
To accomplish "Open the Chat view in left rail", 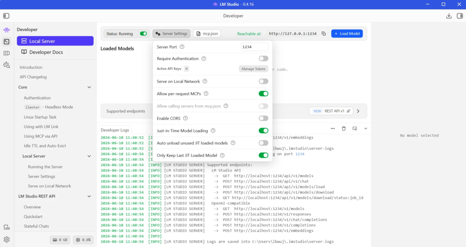I will click(x=6, y=30).
